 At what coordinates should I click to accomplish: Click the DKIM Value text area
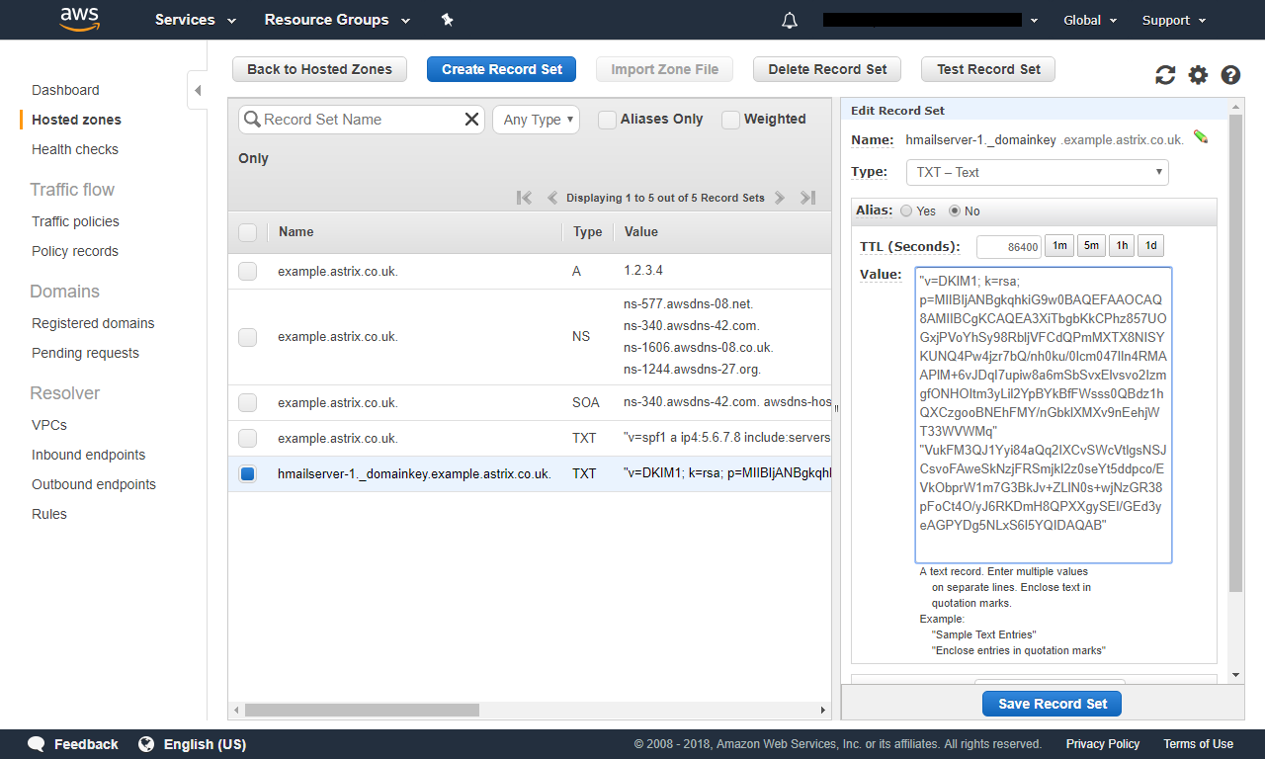[x=1044, y=415]
